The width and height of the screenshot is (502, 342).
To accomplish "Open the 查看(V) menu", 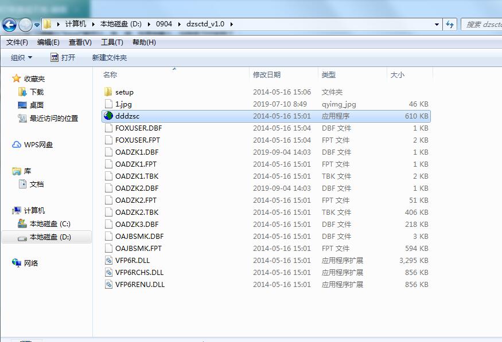I will 80,42.
